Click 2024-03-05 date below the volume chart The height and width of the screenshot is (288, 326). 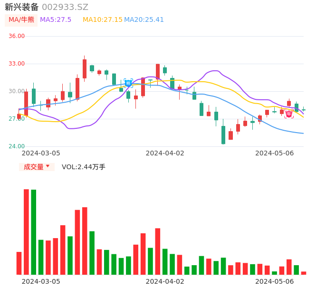[x=41, y=281]
